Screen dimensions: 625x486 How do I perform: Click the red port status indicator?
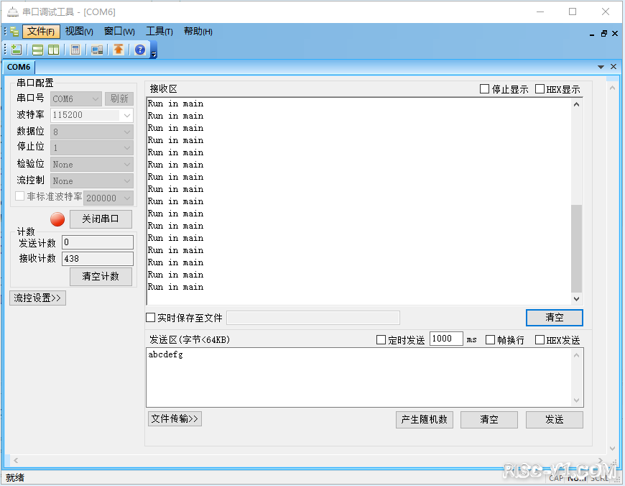tap(57, 219)
